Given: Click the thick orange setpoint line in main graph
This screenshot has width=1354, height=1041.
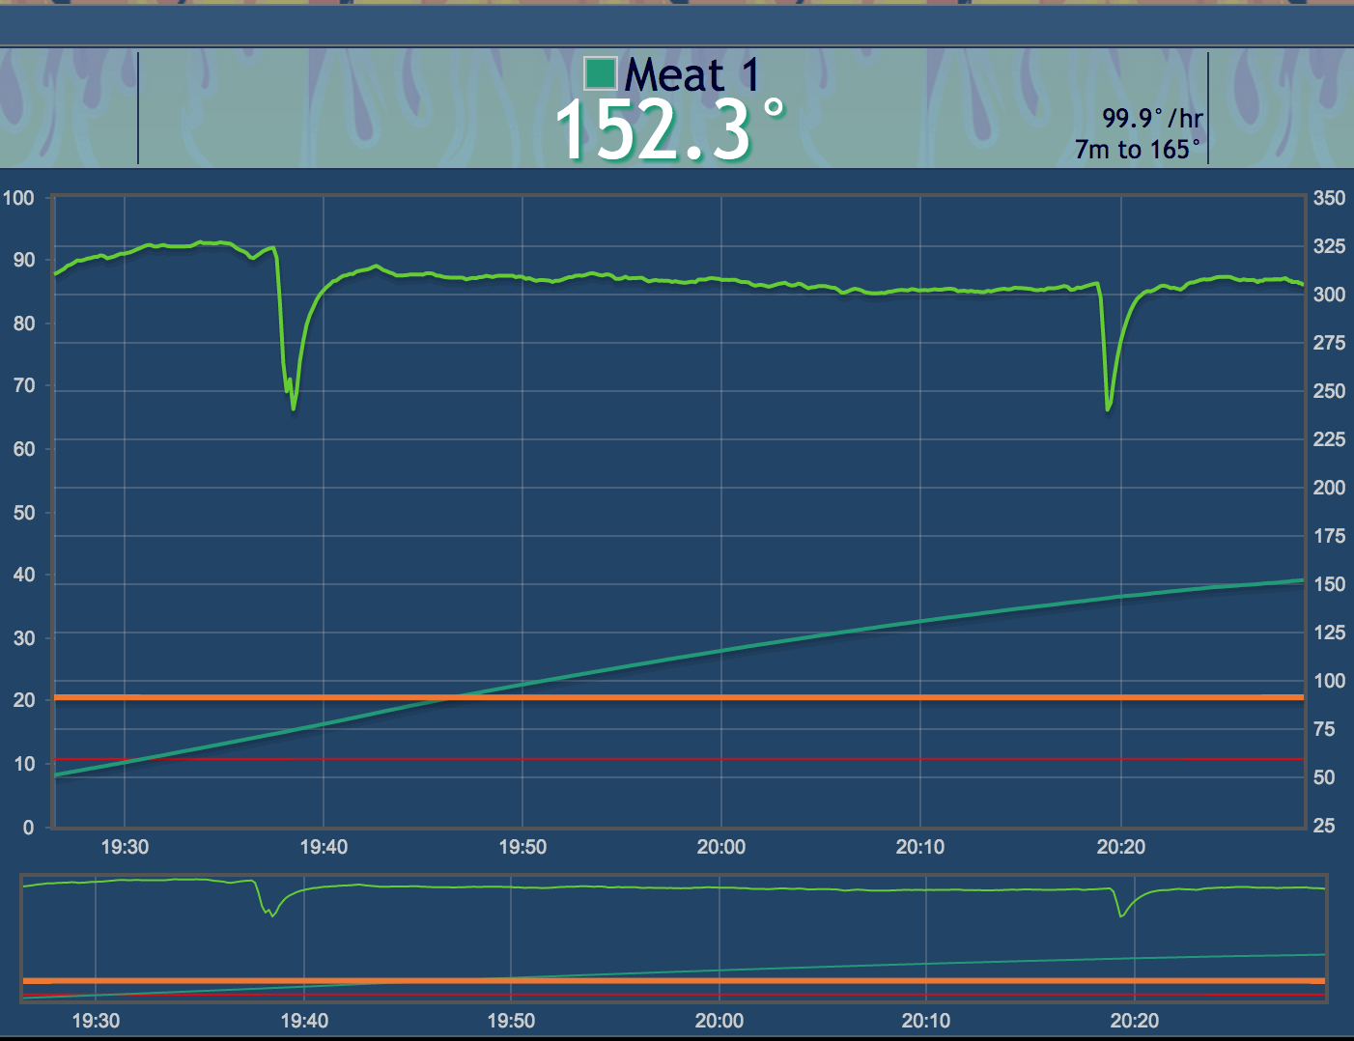Looking at the screenshot, I should 679,697.
